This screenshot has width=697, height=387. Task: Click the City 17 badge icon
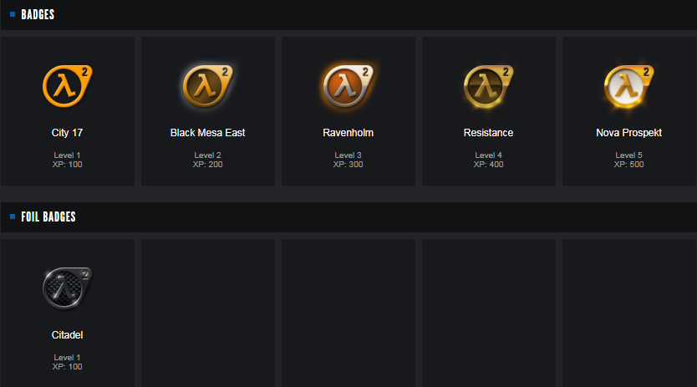[x=67, y=85]
